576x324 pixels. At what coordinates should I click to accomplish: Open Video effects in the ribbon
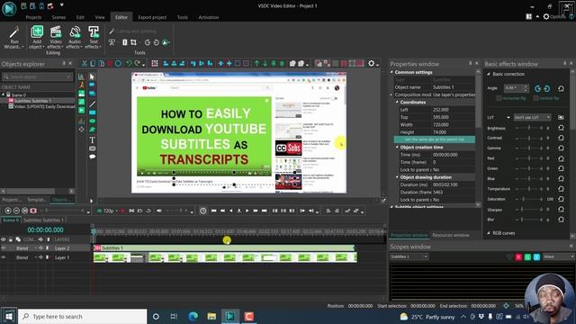56,38
